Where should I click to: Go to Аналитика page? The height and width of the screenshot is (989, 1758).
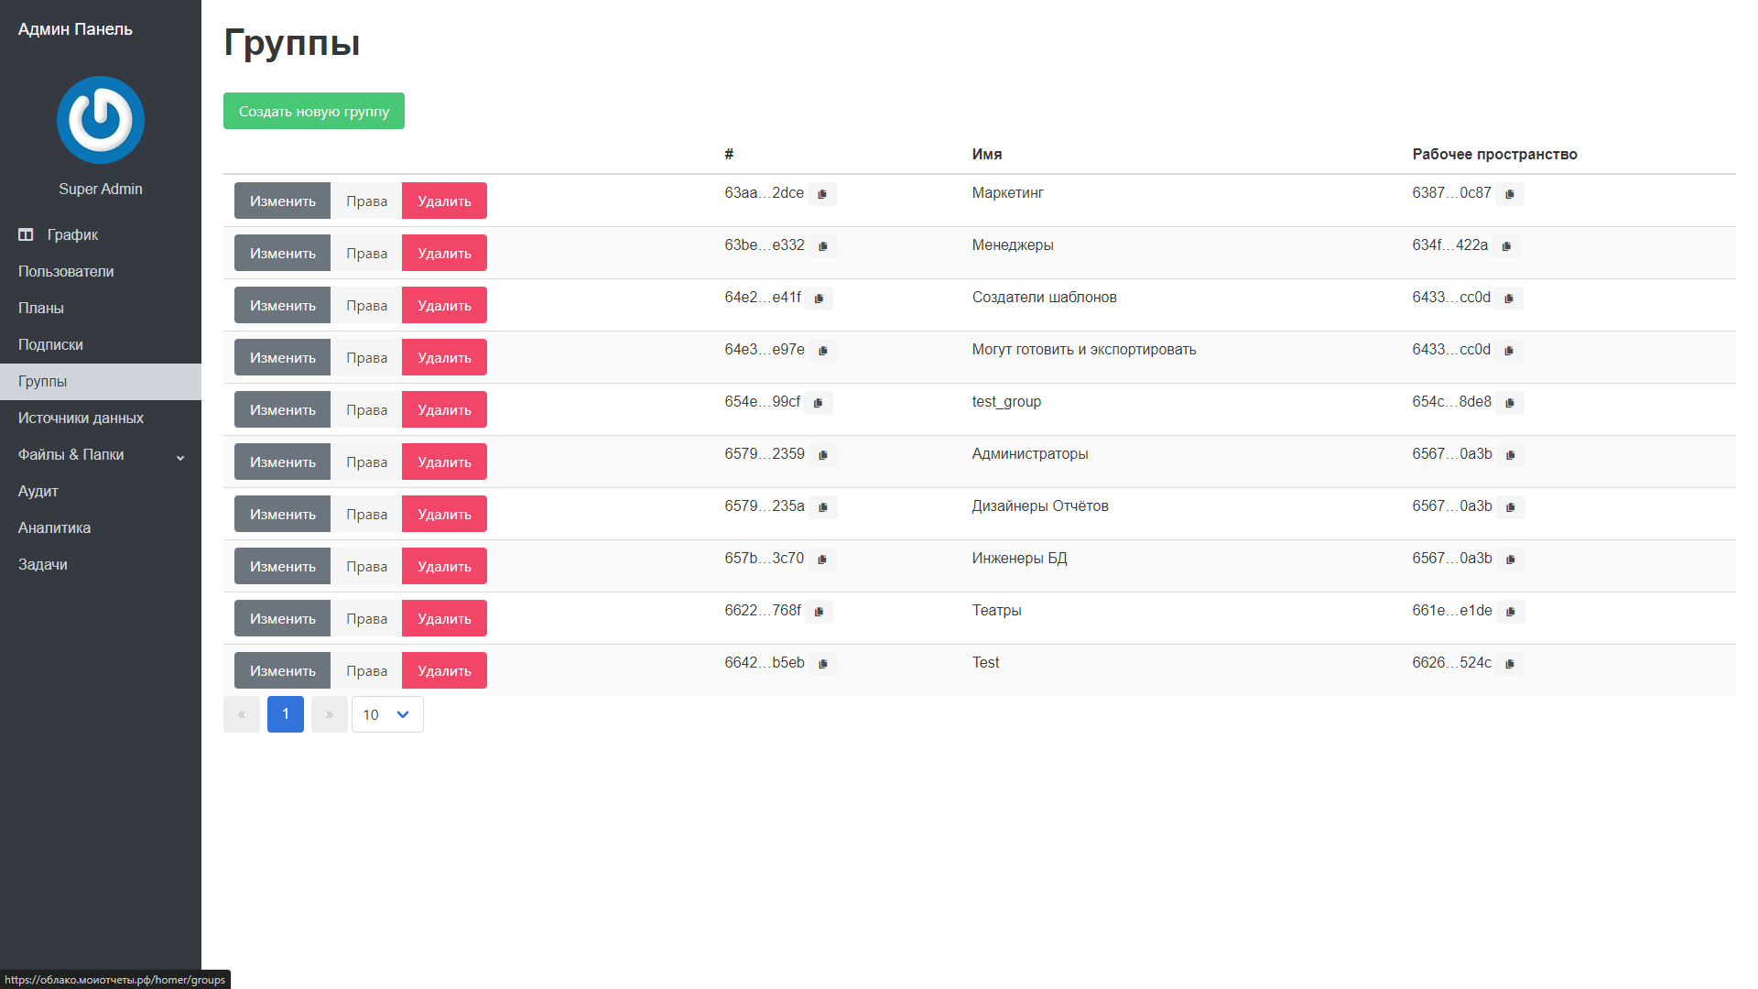[x=101, y=528]
